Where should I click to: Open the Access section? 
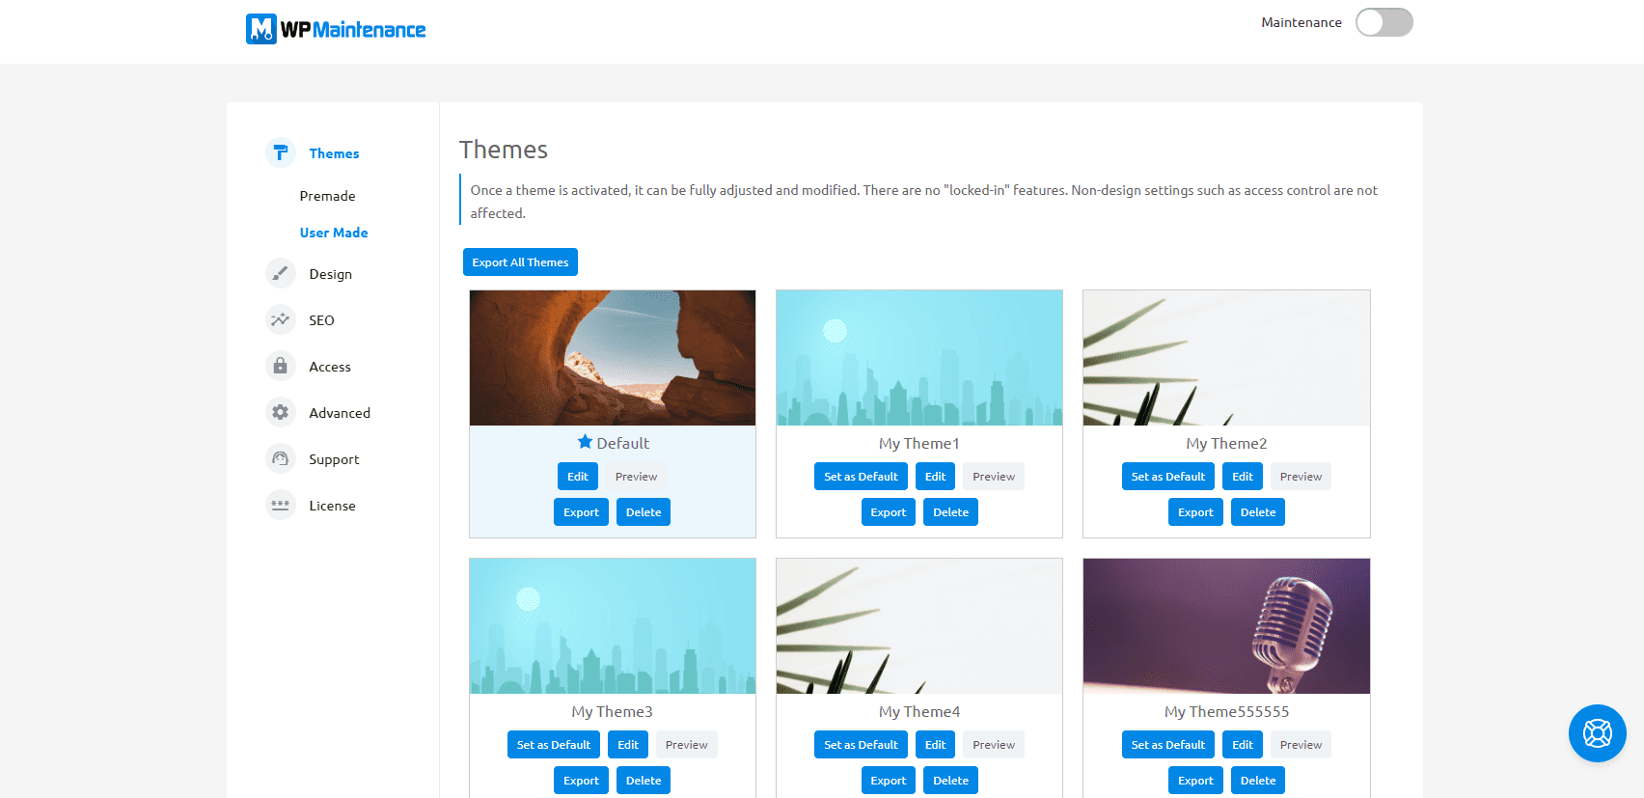[x=330, y=367]
